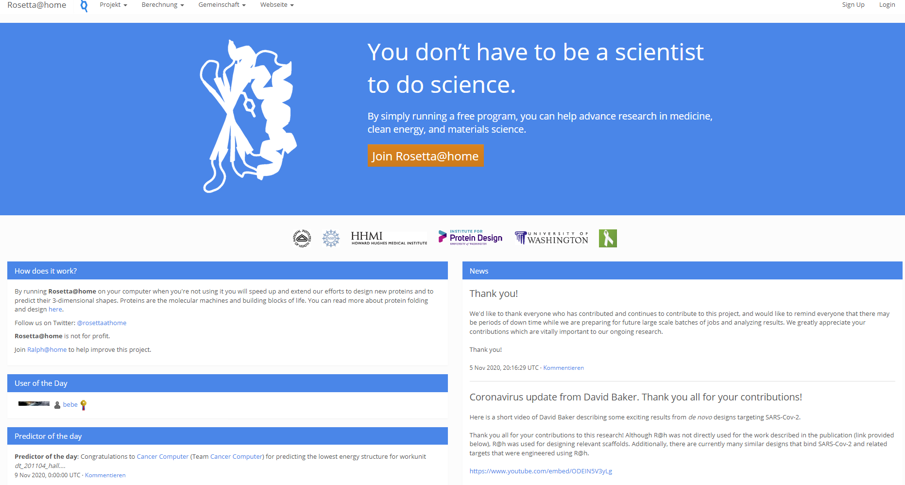Open the University of Washington logo
This screenshot has width=905, height=485.
click(551, 238)
